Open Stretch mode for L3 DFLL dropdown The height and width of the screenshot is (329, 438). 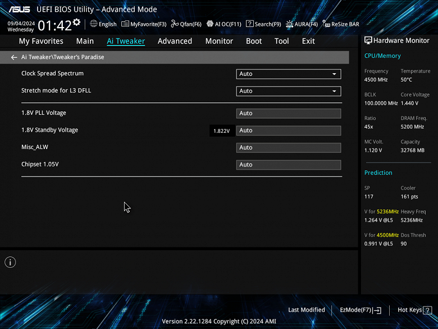(x=289, y=91)
